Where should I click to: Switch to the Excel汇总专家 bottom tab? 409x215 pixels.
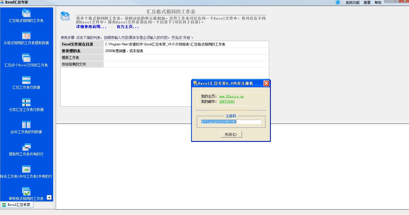tap(16, 205)
